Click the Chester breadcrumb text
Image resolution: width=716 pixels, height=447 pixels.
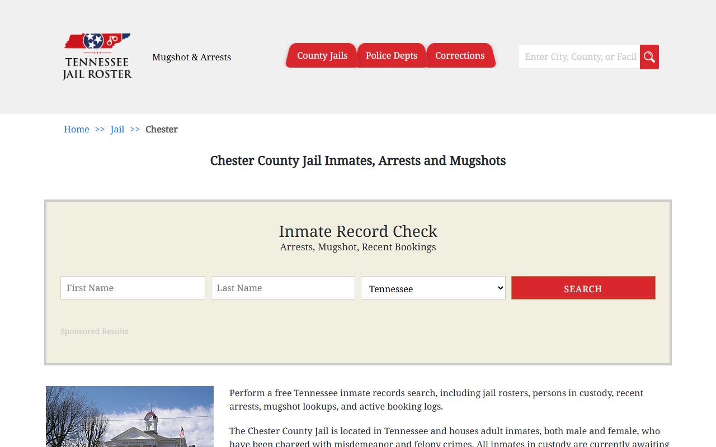pyautogui.click(x=162, y=129)
